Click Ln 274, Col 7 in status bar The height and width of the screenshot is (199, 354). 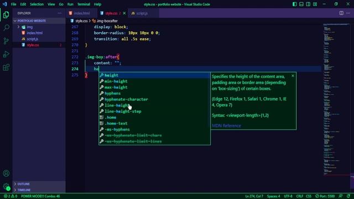[x=254, y=196]
